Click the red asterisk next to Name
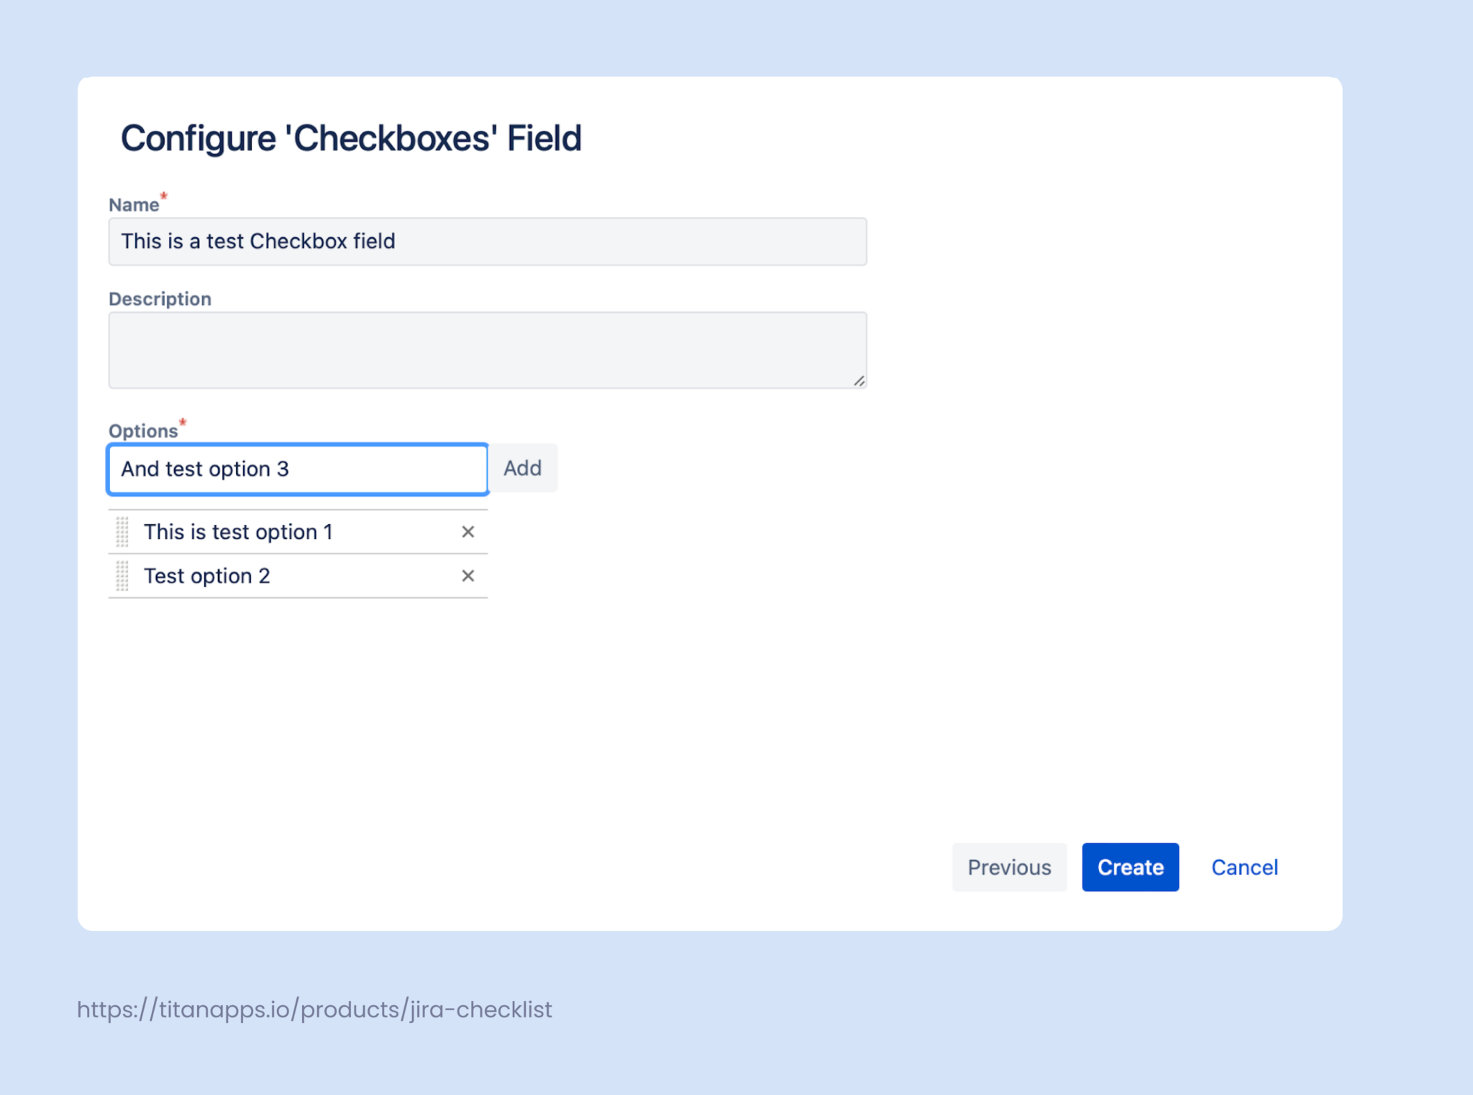 point(164,196)
